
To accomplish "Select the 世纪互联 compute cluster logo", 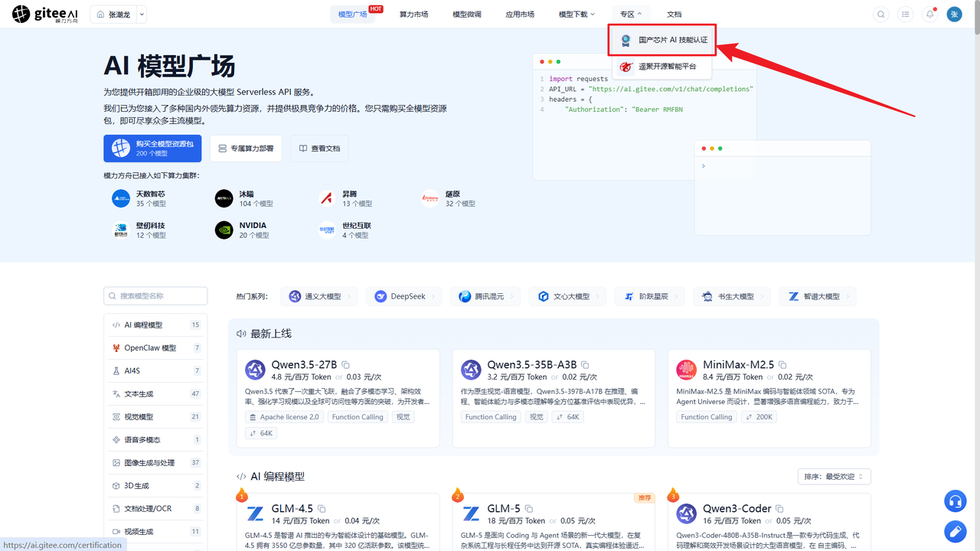I will click(x=327, y=230).
